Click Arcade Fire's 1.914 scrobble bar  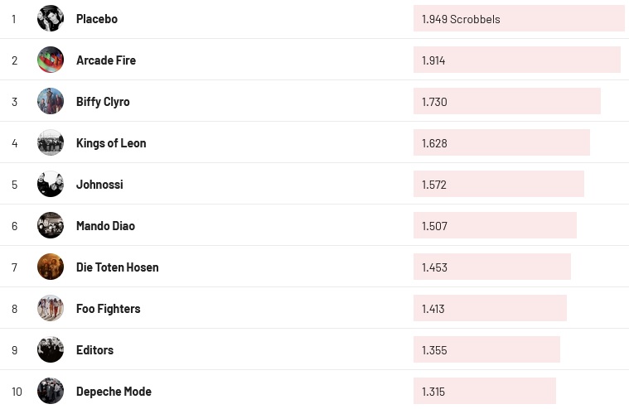click(516, 60)
